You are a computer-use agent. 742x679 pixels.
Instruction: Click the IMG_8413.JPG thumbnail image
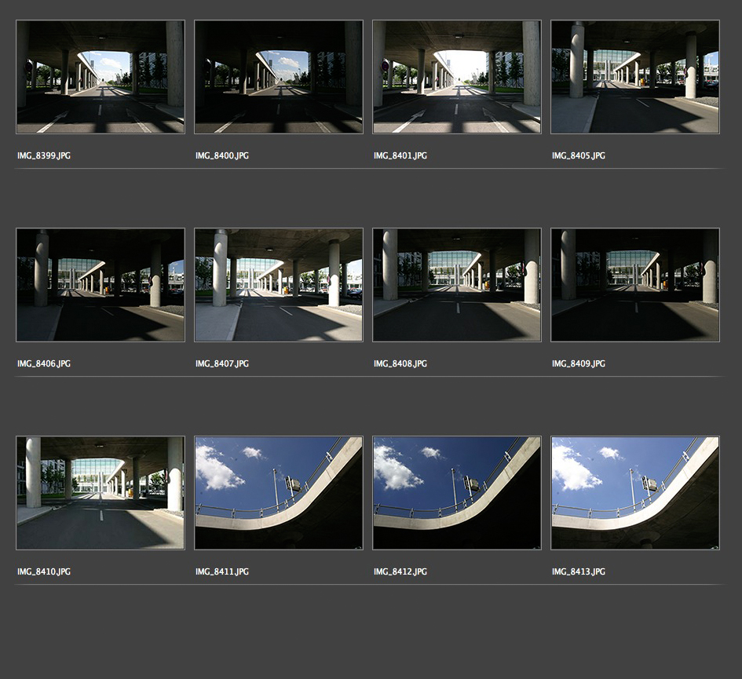634,493
